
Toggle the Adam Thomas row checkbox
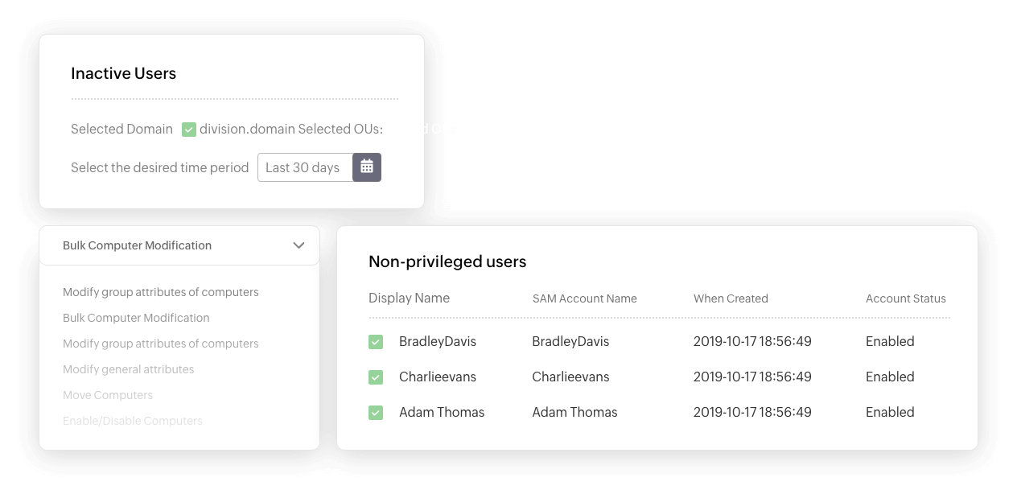376,413
